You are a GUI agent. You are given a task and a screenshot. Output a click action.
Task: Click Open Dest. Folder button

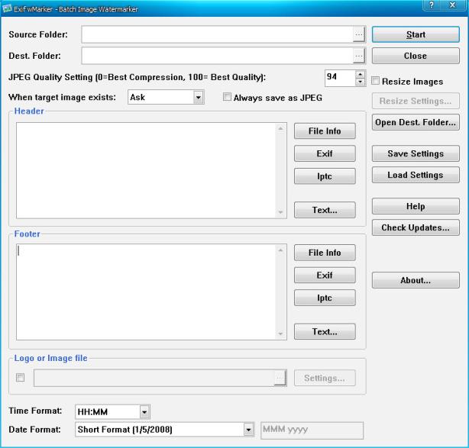(x=416, y=122)
